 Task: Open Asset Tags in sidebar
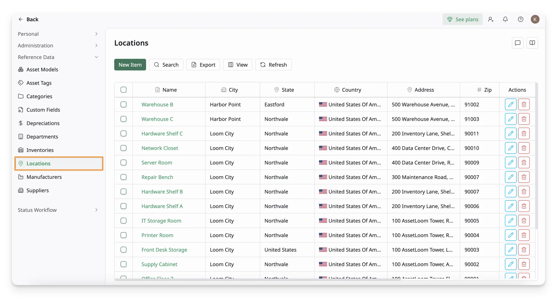click(39, 83)
